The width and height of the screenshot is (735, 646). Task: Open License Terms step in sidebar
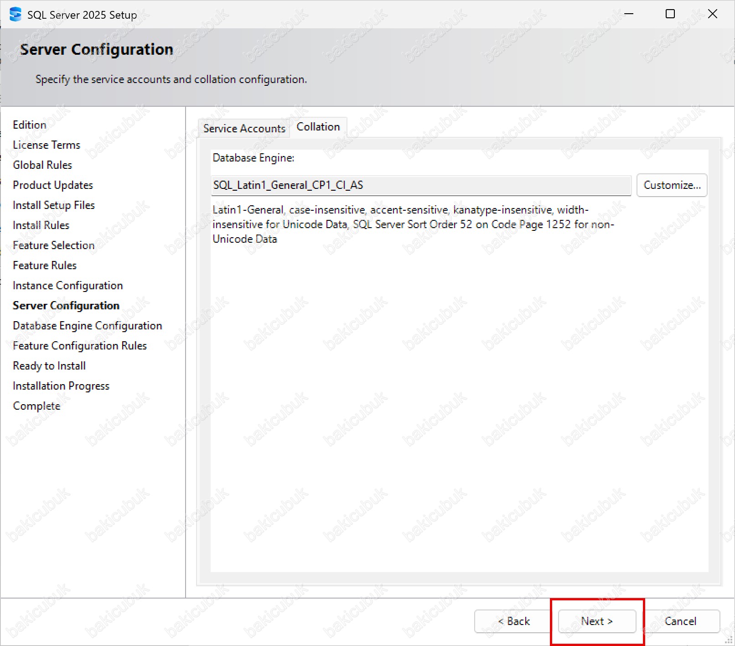[47, 145]
